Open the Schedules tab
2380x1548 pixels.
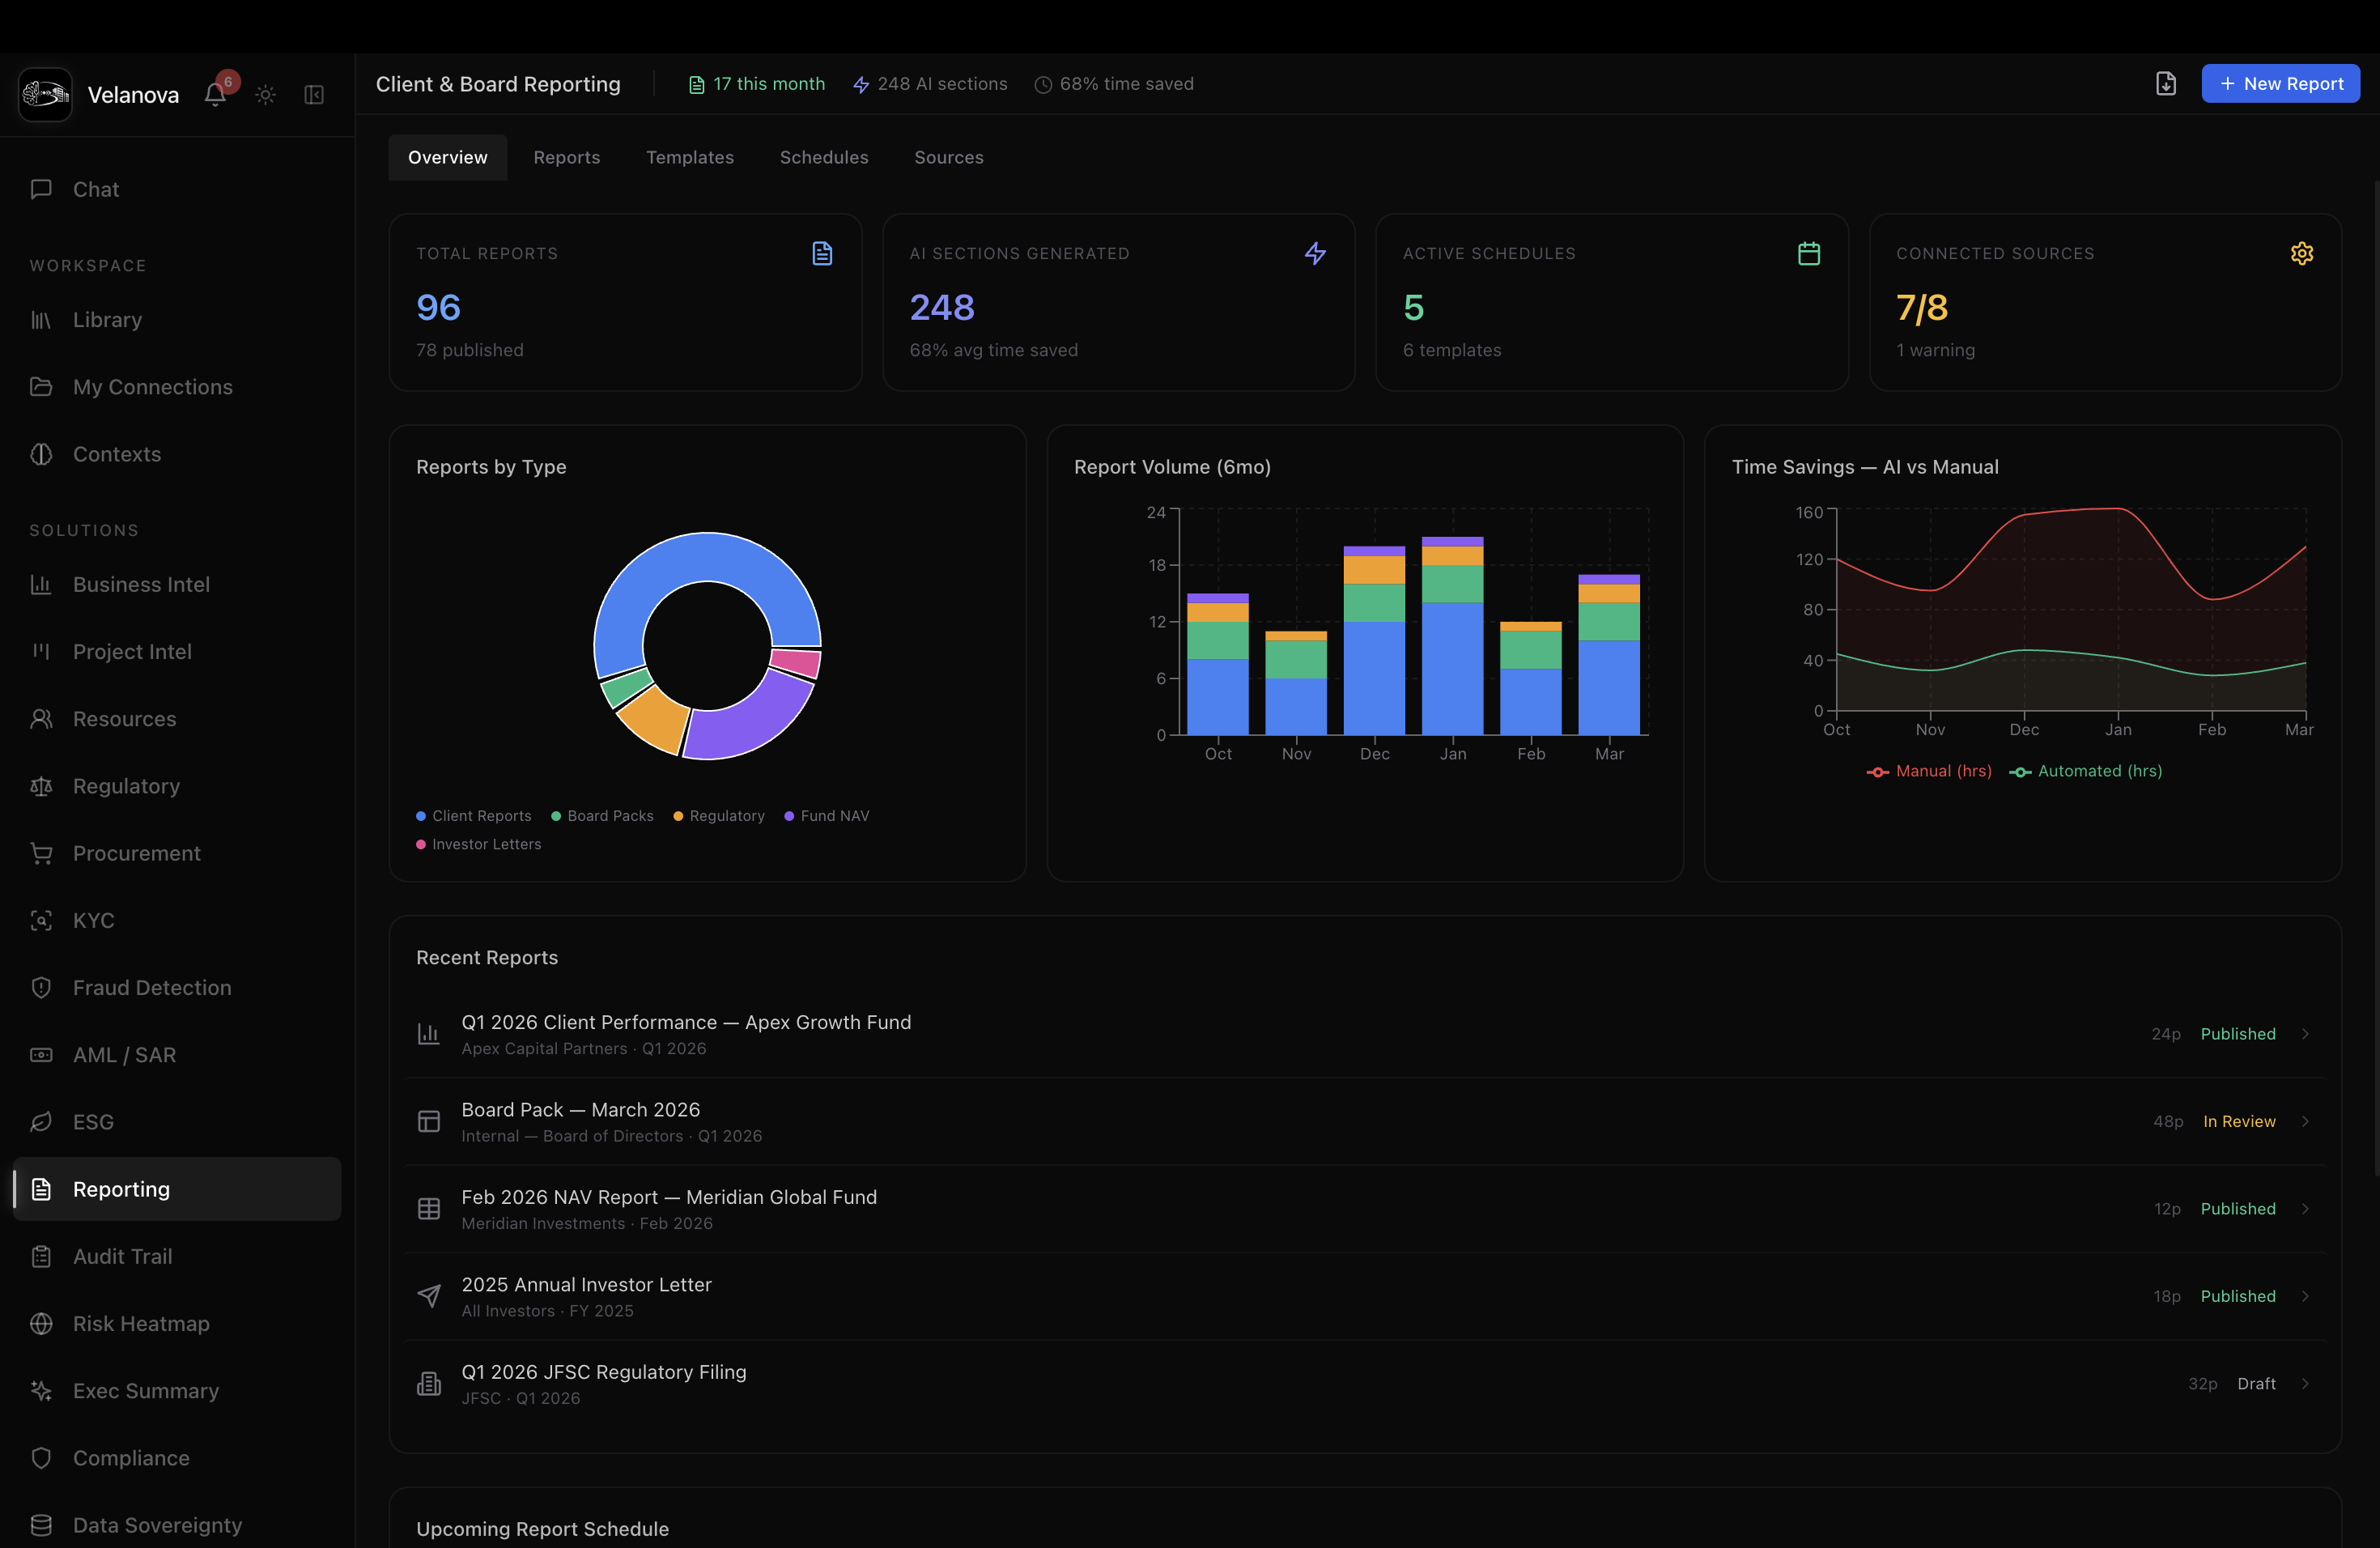pos(823,157)
